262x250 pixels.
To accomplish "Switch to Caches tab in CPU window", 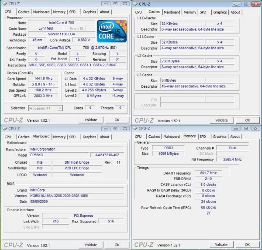I will coord(24,12).
